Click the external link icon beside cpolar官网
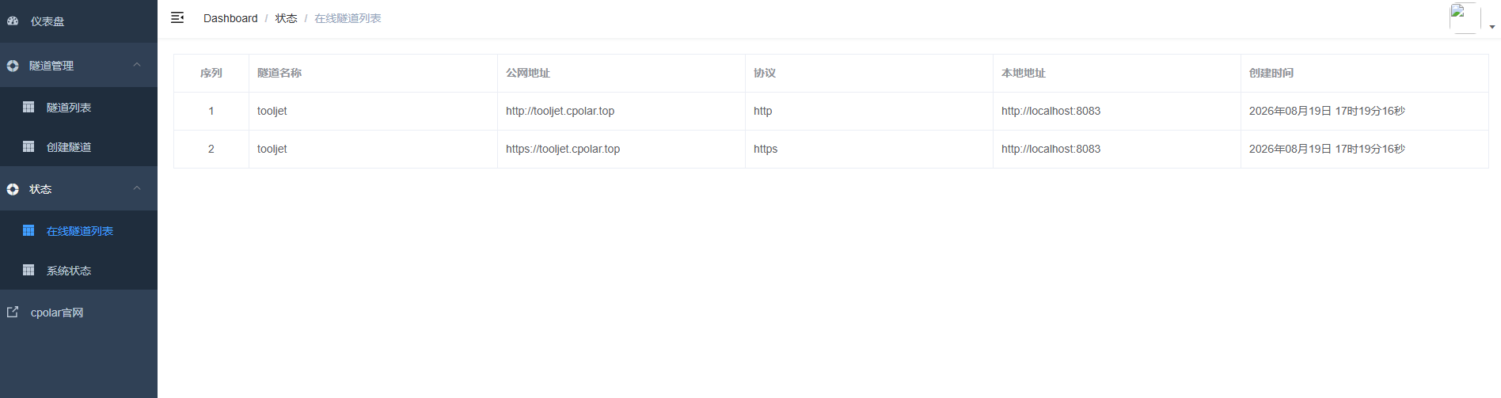Viewport: 1501px width, 398px height. point(13,312)
